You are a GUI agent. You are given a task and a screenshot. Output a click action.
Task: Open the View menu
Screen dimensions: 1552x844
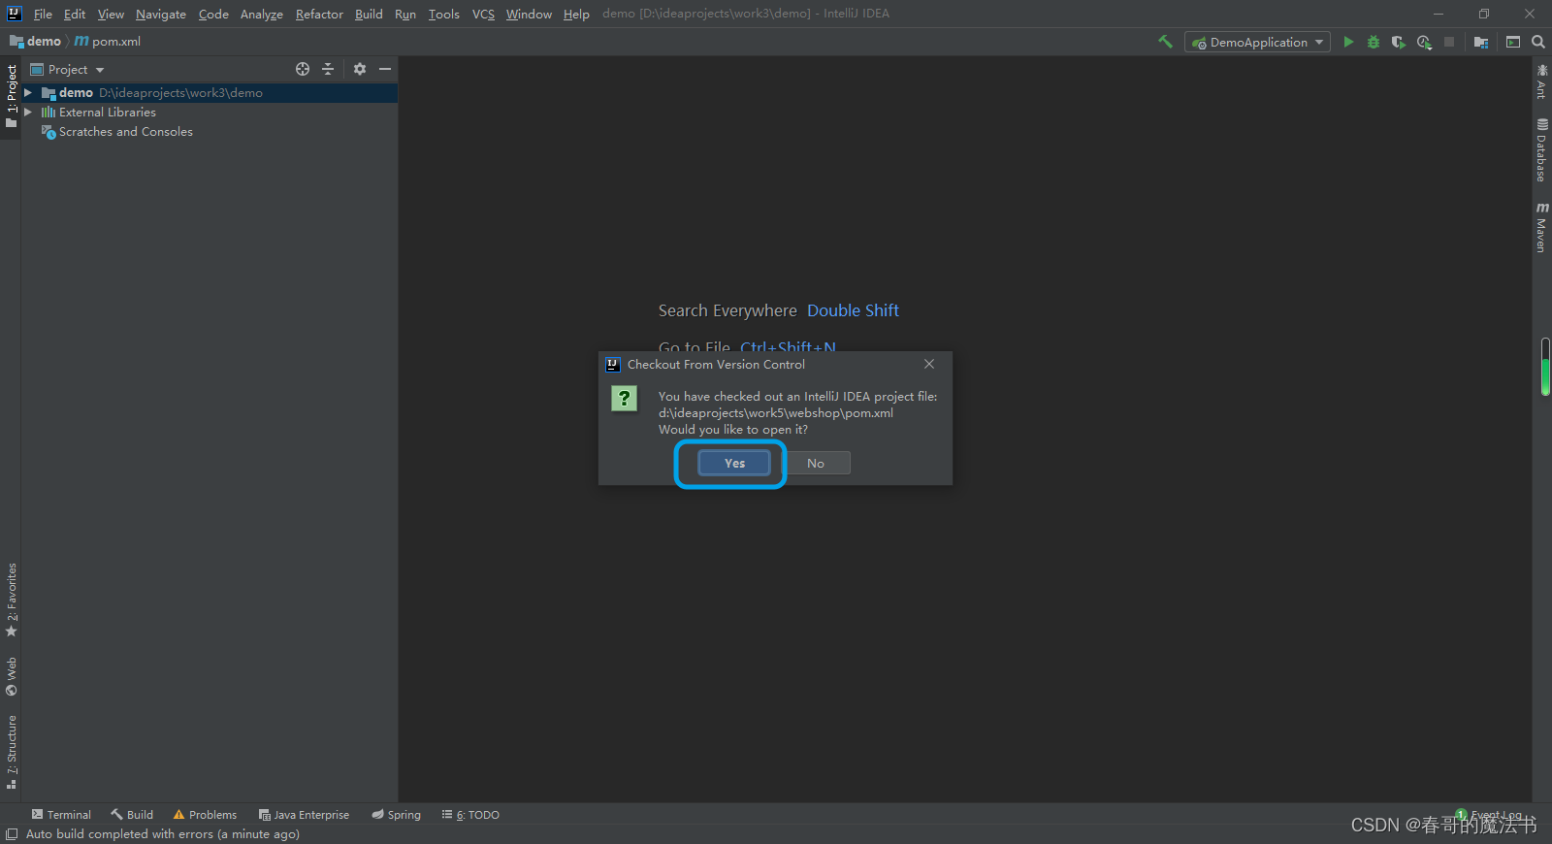pos(111,14)
